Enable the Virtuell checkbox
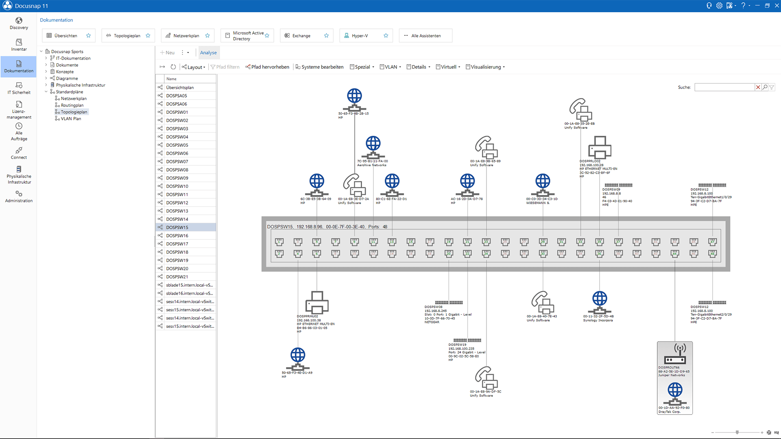 438,67
